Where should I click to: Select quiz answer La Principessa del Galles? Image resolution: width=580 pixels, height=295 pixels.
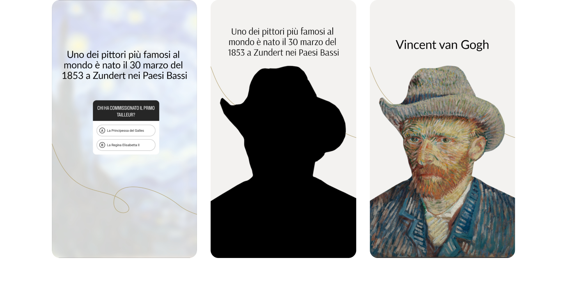126,131
